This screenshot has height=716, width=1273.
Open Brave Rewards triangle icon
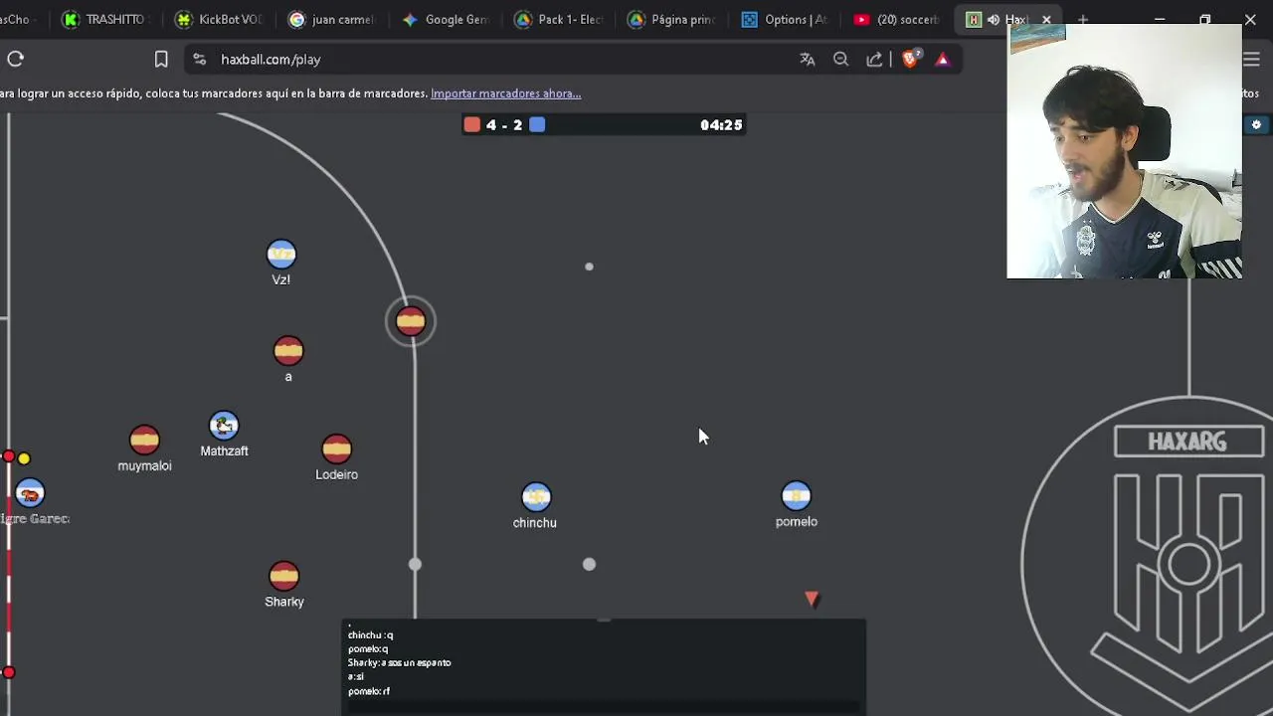(943, 60)
